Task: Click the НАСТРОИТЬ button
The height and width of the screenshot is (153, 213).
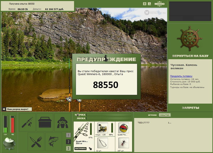Action: pyautogui.click(x=80, y=148)
